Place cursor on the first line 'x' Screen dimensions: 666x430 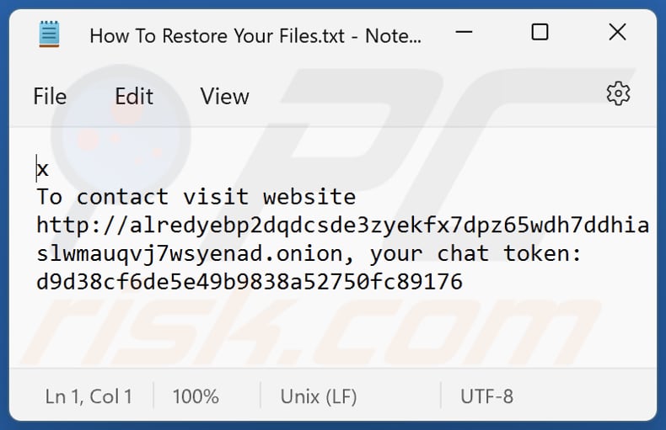point(43,170)
